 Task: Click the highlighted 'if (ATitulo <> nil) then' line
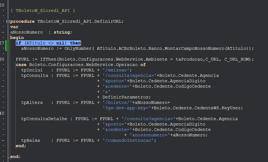point(48,43)
